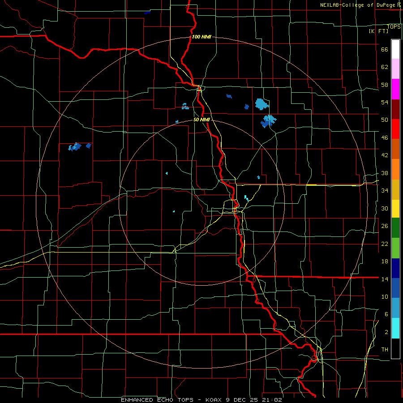Screen dimensions: 403x403
Task: Click the legend value 54
Action: (x=385, y=102)
